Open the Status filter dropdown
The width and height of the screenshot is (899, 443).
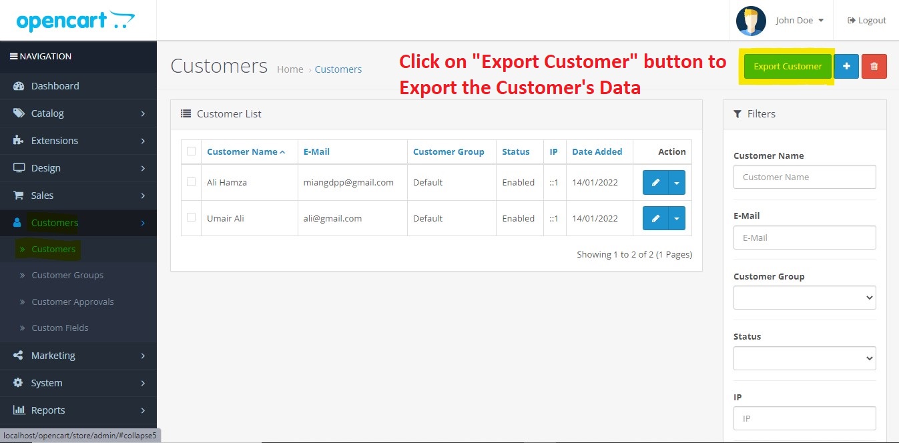click(804, 358)
